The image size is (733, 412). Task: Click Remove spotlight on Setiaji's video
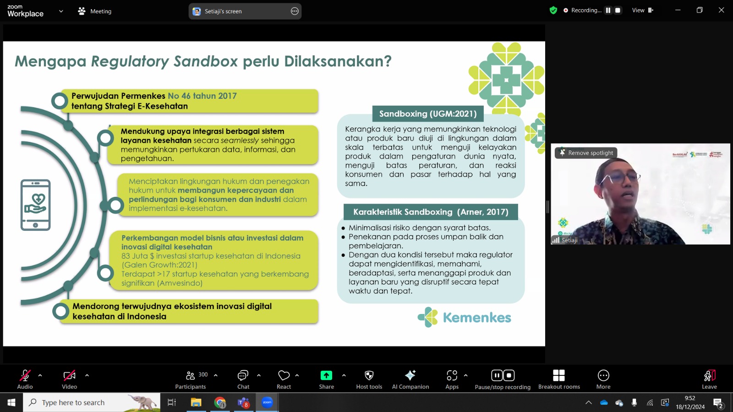(586, 153)
